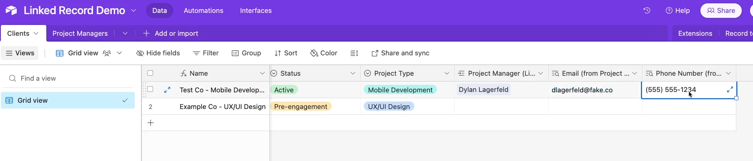Open the Color records option
Screen dimensions: 753x161
pyautogui.click(x=324, y=53)
